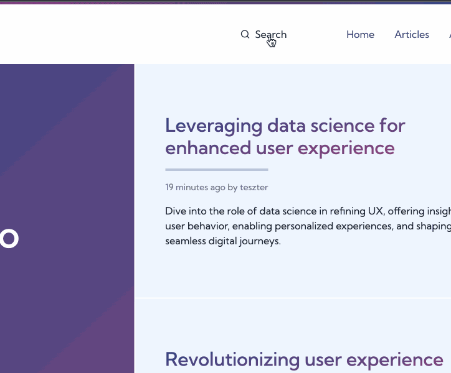Click the word "experience" in first title
Viewport: 451px width, 373px height.
click(346, 148)
